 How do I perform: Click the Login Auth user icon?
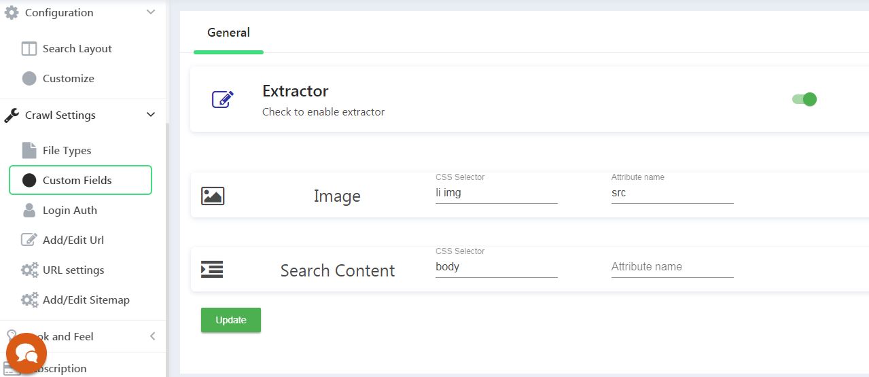[29, 211]
